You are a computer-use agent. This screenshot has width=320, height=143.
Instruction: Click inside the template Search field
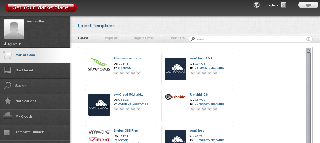(x=250, y=39)
